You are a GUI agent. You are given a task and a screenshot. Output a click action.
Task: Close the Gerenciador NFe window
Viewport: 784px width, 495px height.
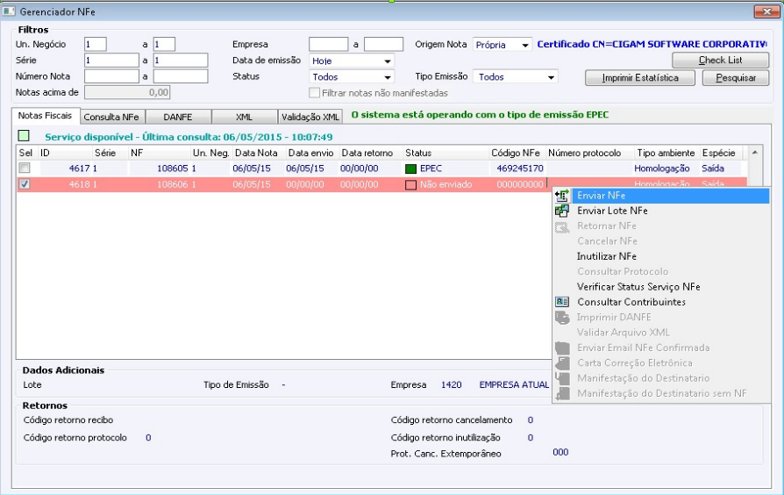click(766, 11)
